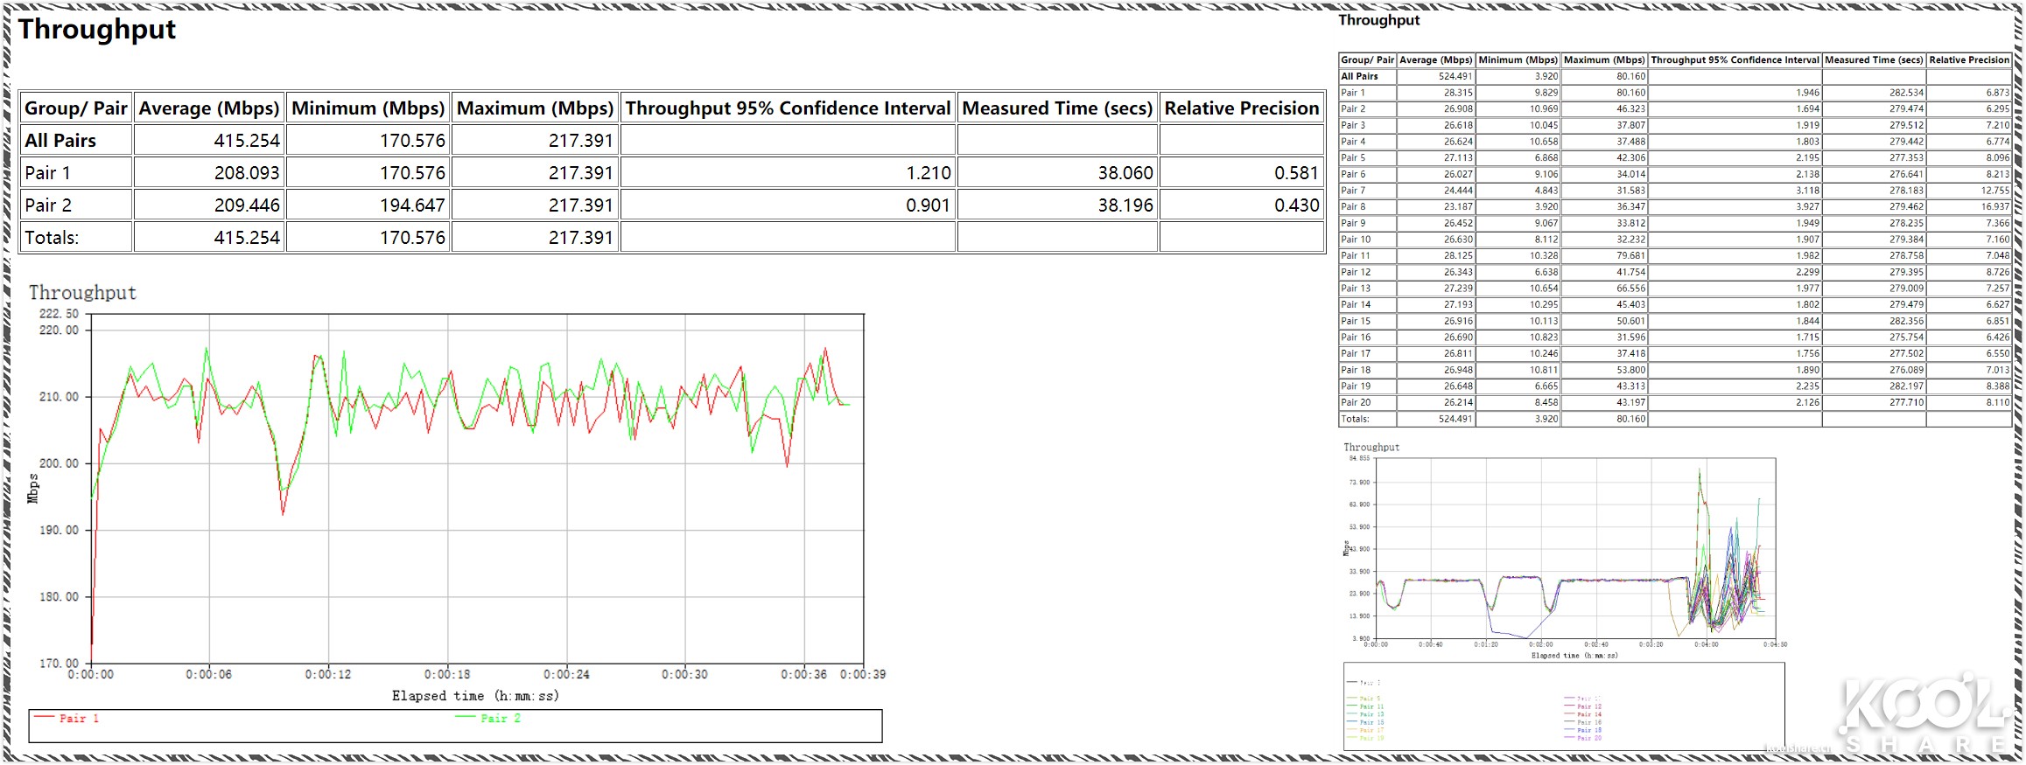Click the 0:04:50 label on the right chart
Image resolution: width=2026 pixels, height=765 pixels.
(1775, 644)
